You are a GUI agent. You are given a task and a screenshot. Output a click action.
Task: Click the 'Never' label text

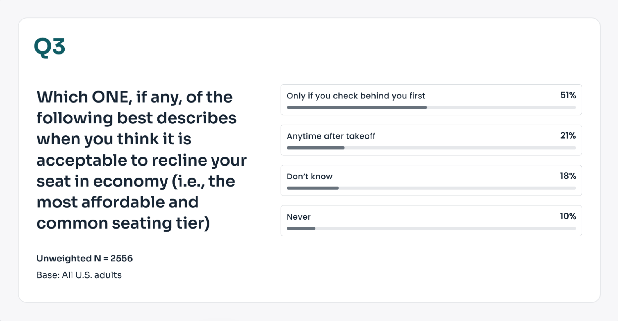(x=299, y=217)
